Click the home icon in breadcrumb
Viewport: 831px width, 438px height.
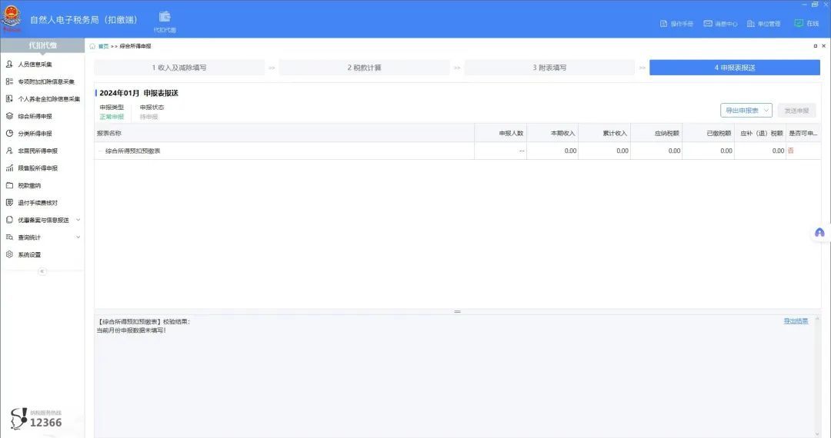(92, 46)
